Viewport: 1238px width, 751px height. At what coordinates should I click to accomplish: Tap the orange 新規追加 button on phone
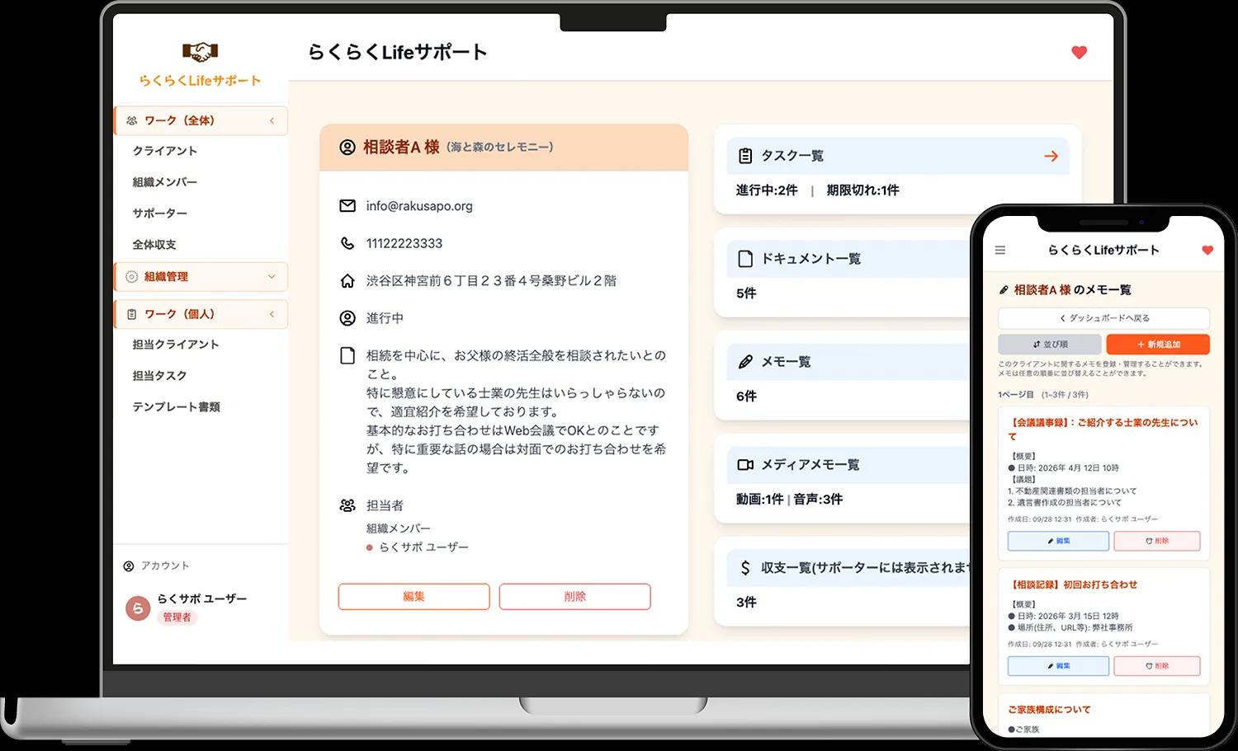(1157, 345)
